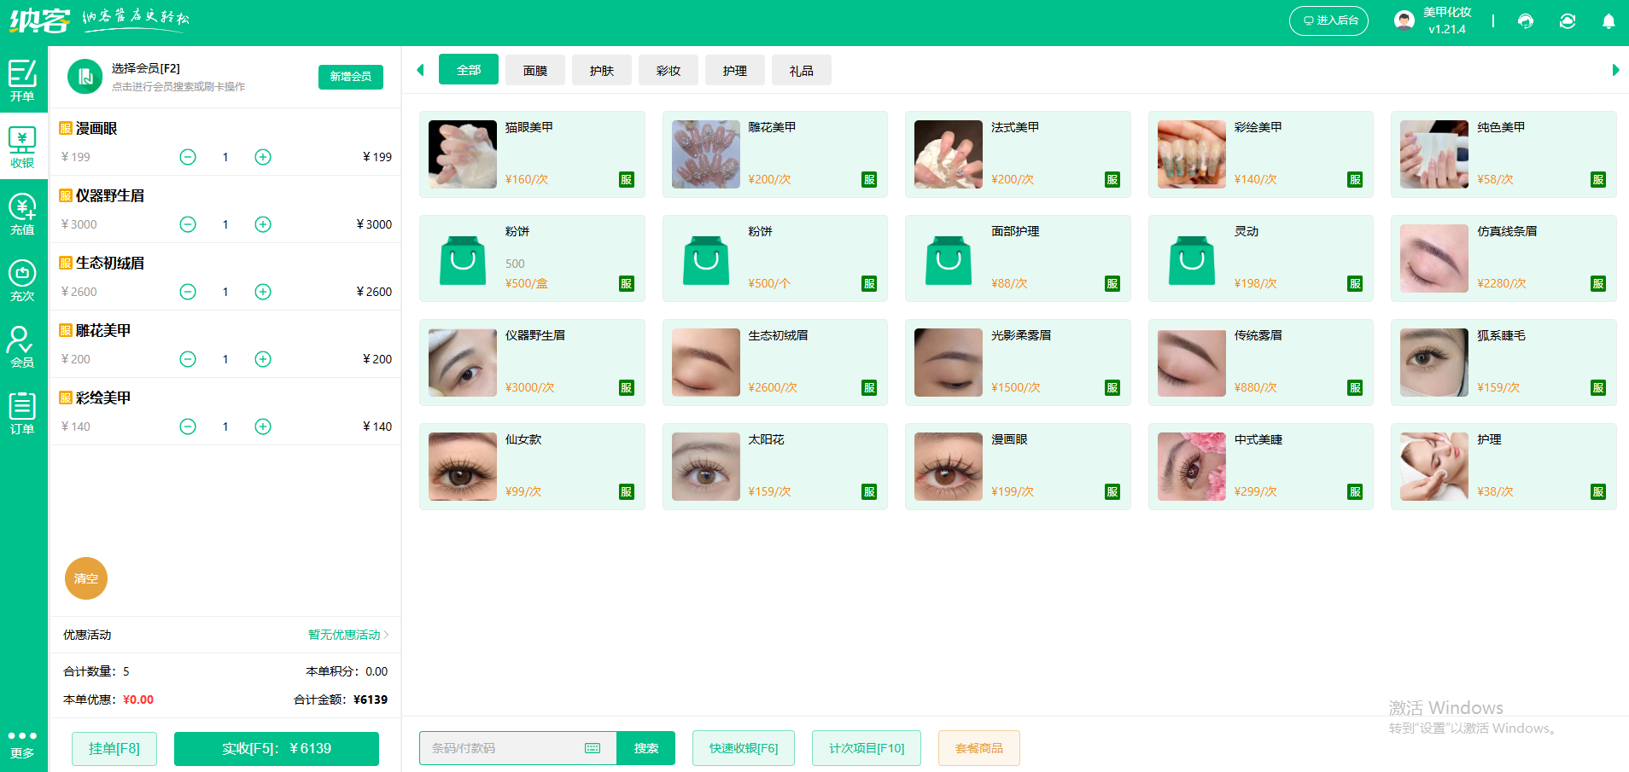
Task: Open the 订单 orders sidebar icon
Action: click(23, 413)
